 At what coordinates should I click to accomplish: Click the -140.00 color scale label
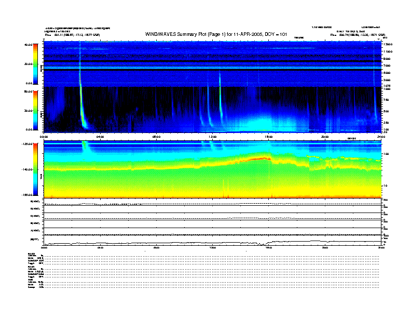(28, 169)
